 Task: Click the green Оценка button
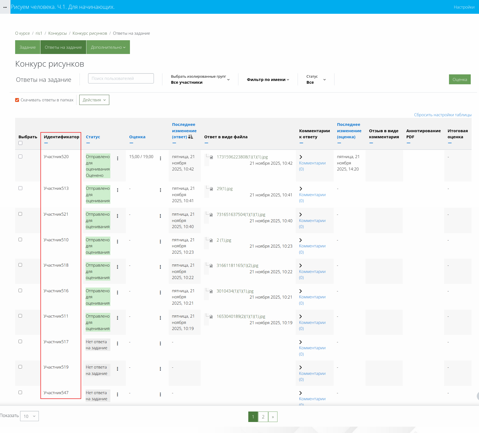[459, 79]
